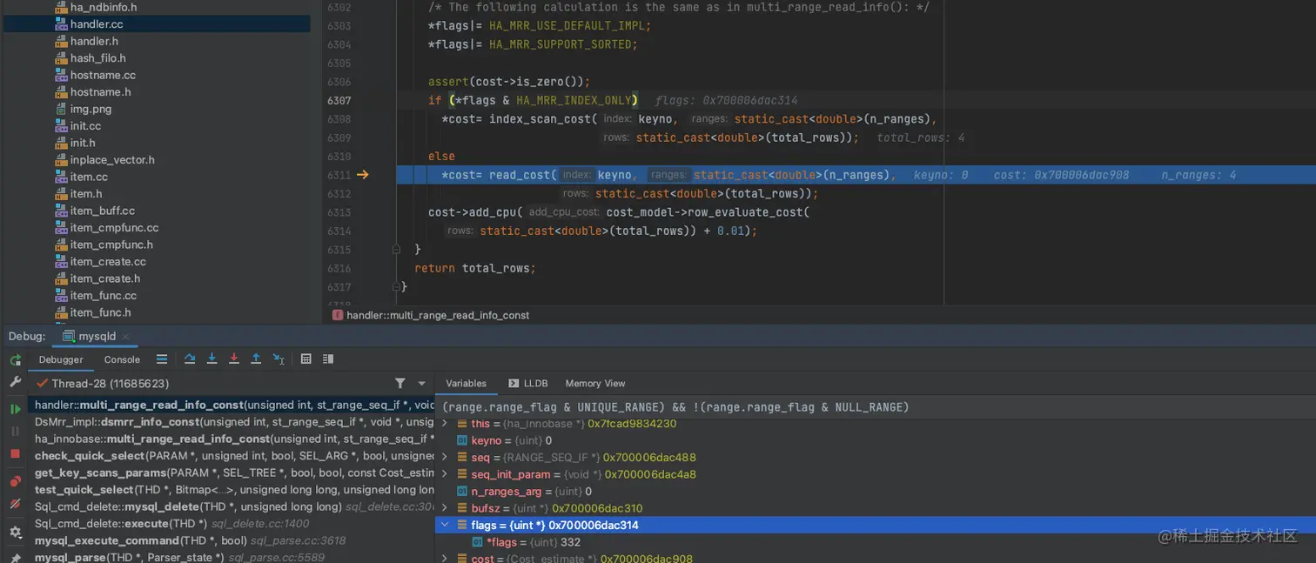1316x563 pixels.
Task: Switch to Debugger tab
Action: (x=61, y=359)
